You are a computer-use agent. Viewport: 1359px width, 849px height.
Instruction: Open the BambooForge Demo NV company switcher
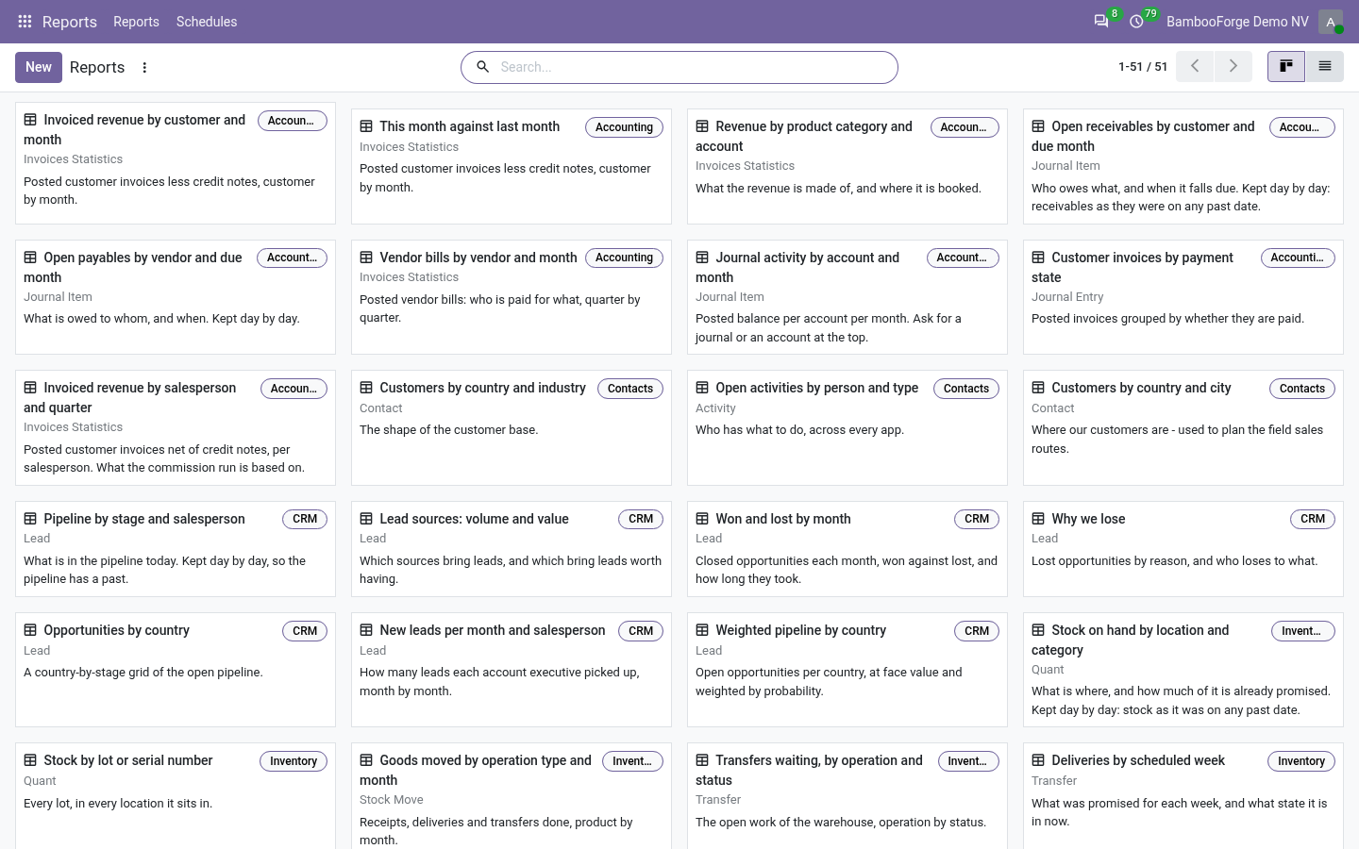(1237, 22)
